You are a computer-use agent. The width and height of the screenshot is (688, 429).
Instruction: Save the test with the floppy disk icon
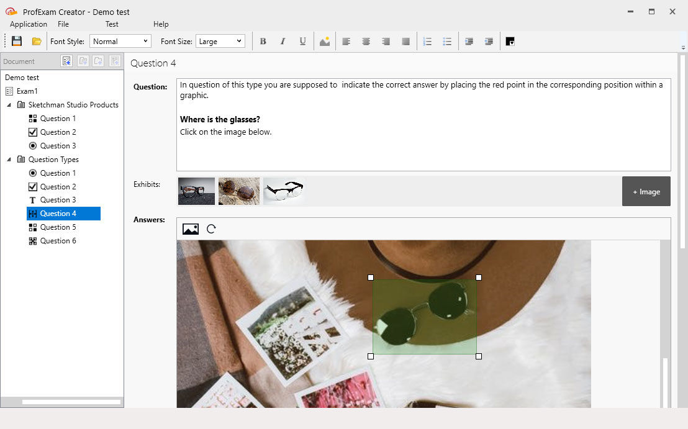(x=17, y=41)
